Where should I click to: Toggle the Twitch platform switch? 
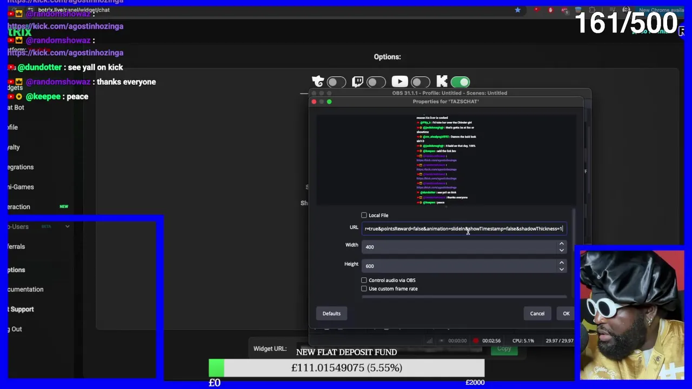pos(376,82)
